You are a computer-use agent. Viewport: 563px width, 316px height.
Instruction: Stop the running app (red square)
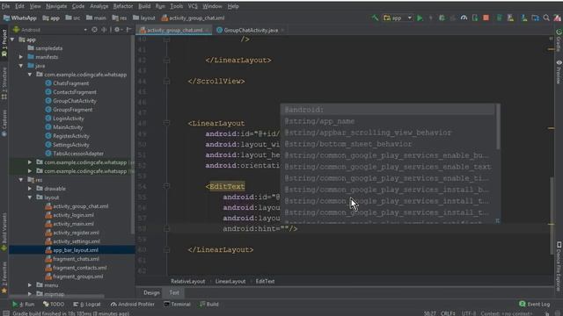(x=486, y=18)
